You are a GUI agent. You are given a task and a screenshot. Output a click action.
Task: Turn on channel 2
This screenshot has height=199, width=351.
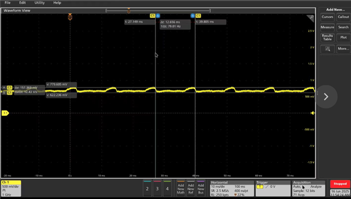[x=147, y=188]
